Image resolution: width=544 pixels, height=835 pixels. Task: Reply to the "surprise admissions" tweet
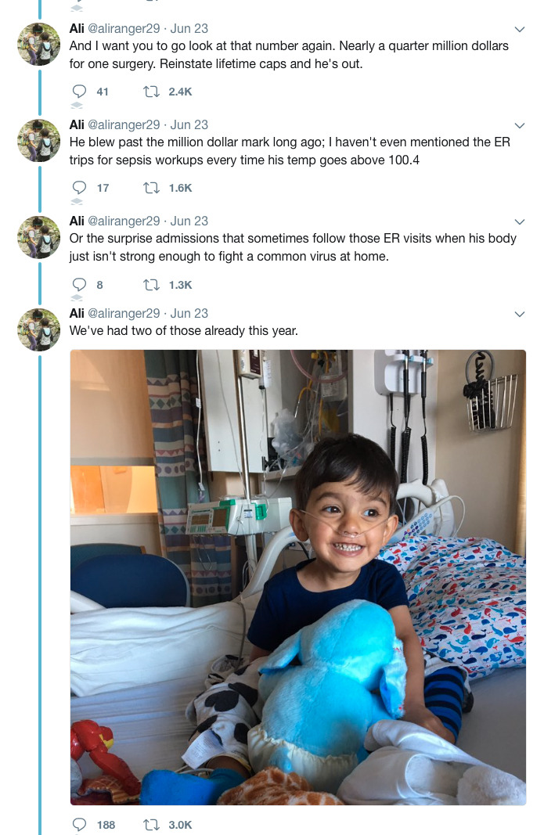78,285
